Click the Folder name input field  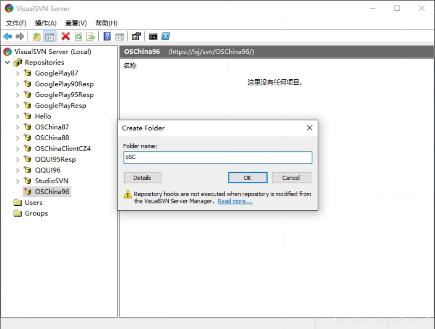[217, 157]
